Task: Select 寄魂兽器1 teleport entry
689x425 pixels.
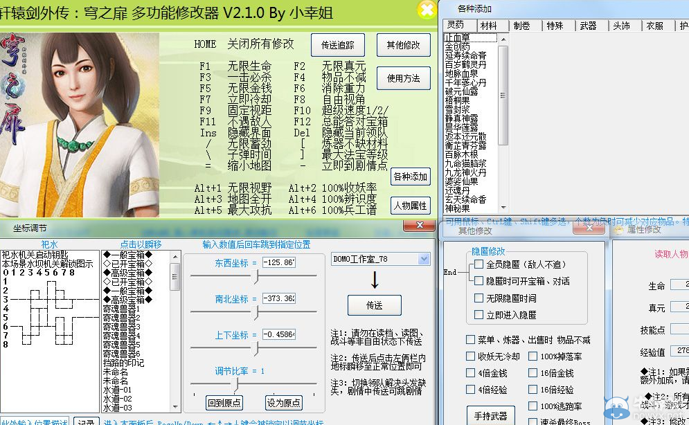Action: [x=122, y=309]
